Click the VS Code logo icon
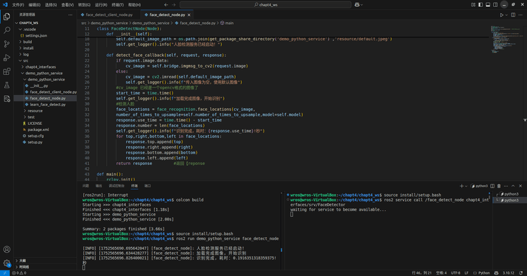The width and height of the screenshot is (527, 276). (x=5, y=5)
